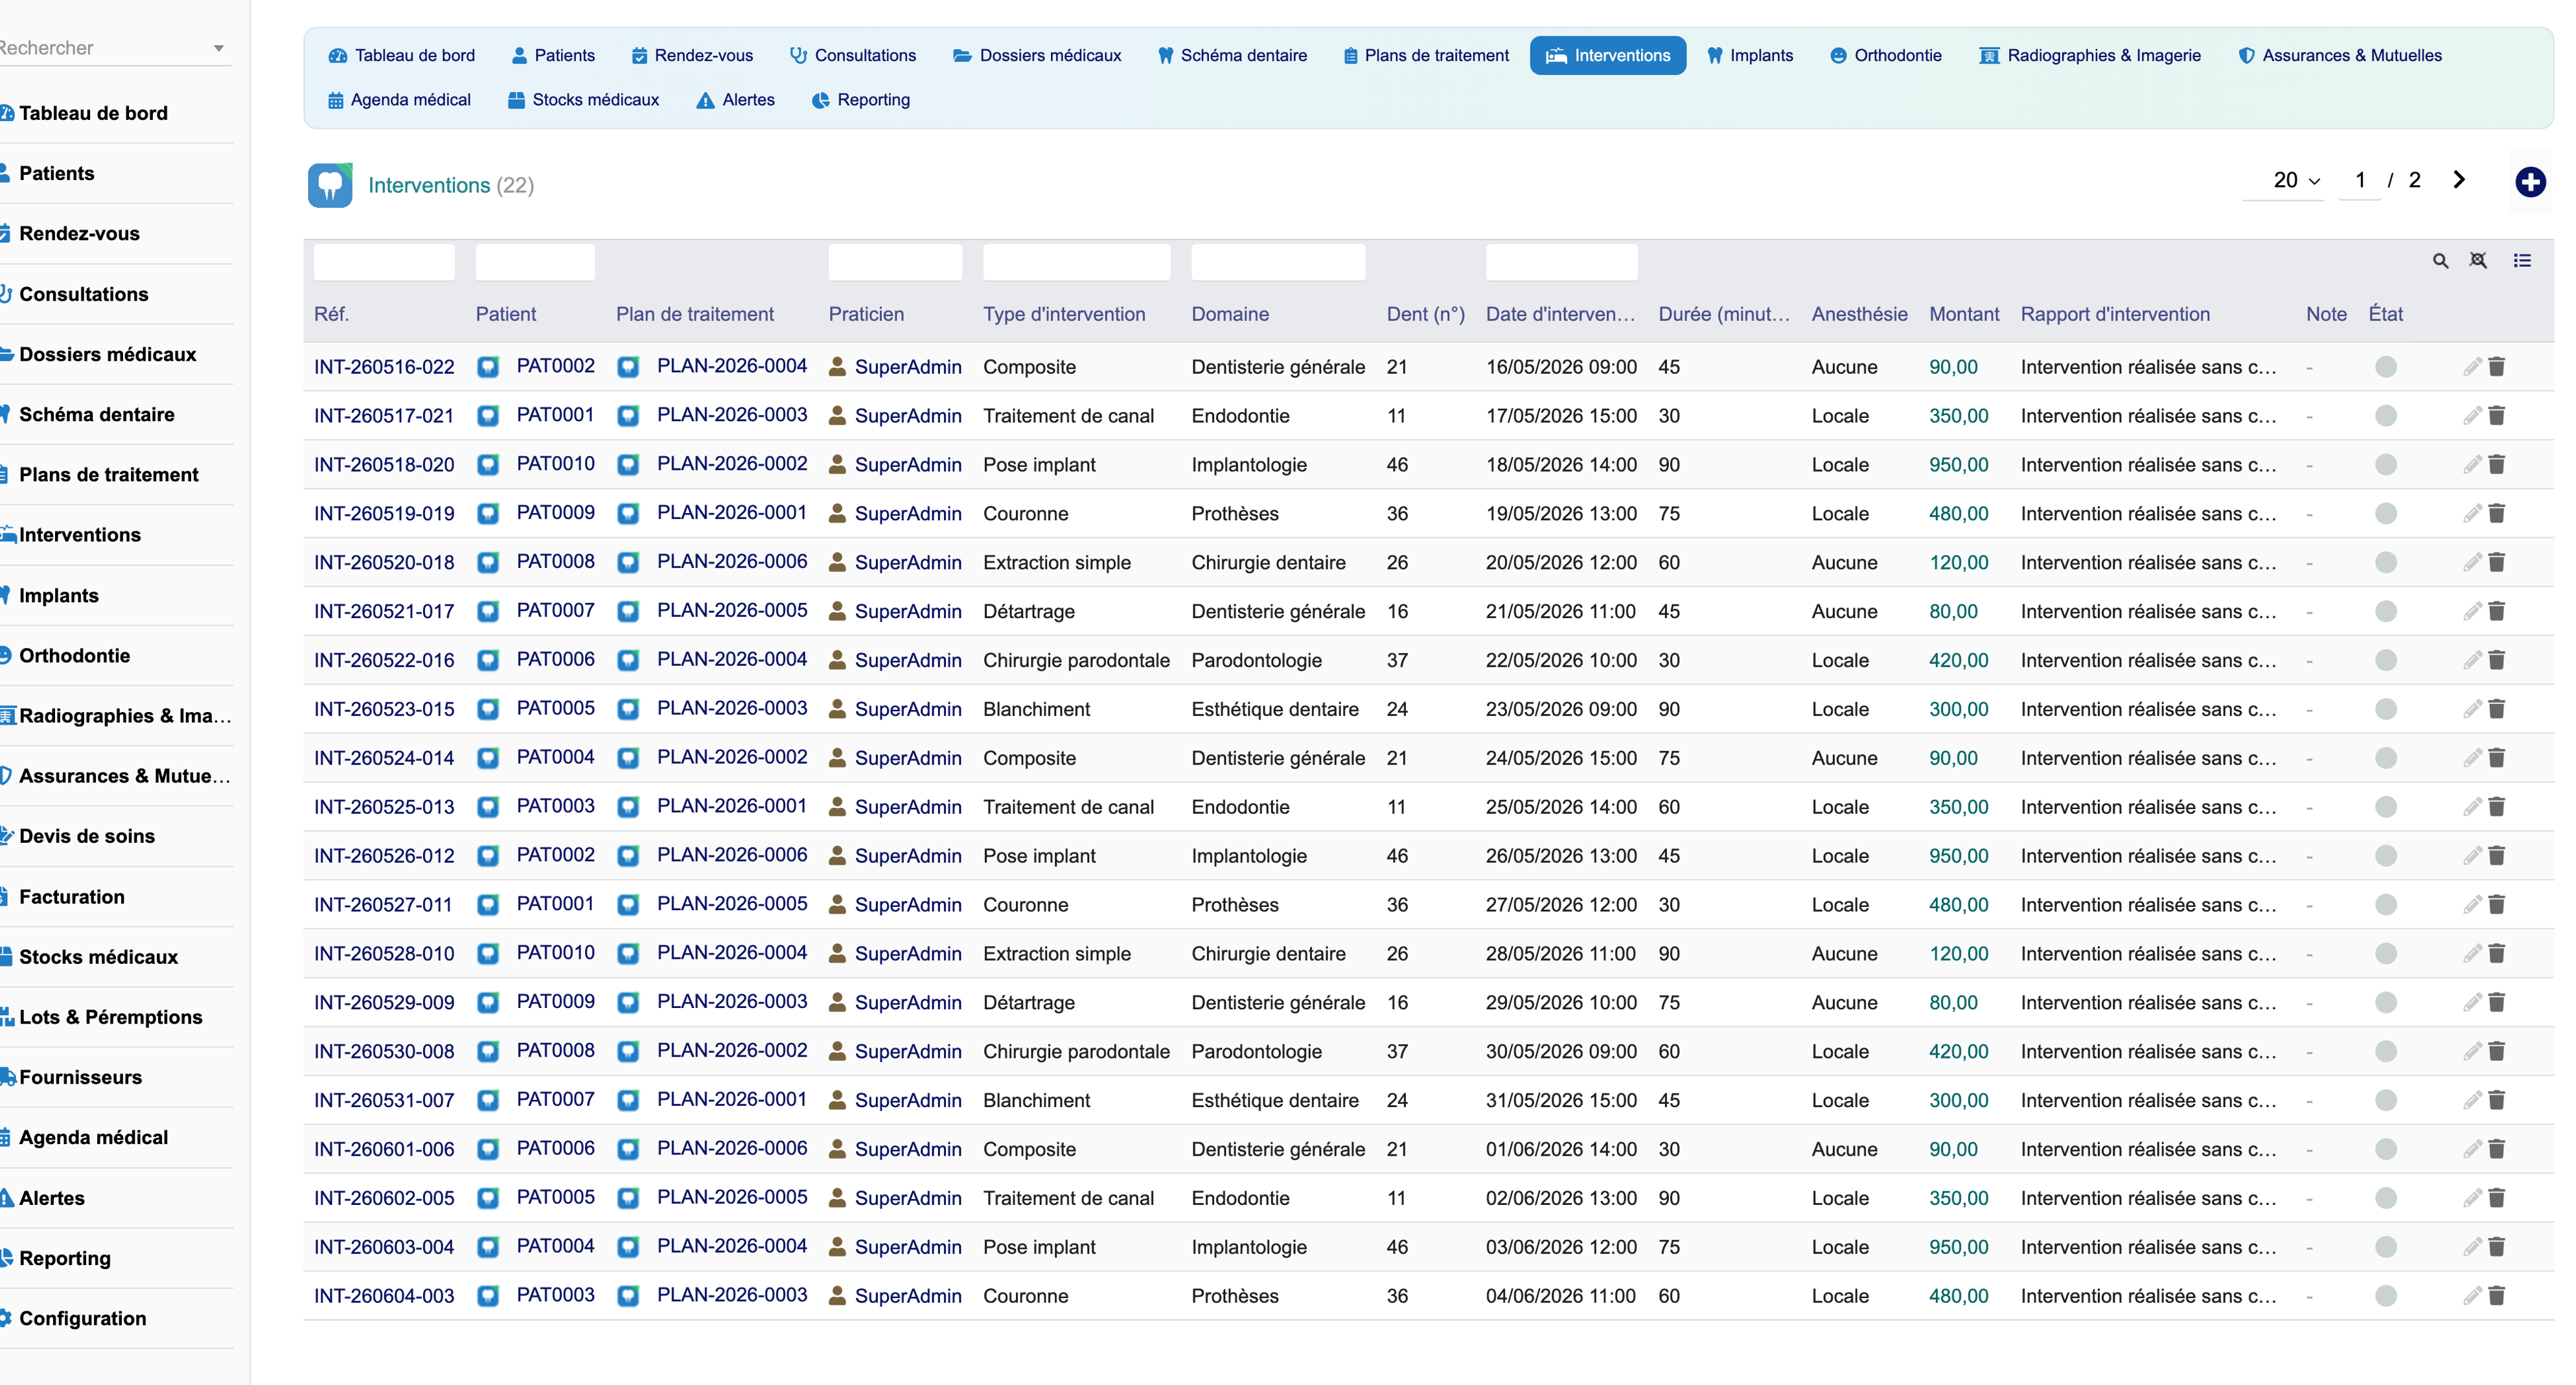This screenshot has height=1385, width=2576.
Task: Toggle the État indicator for INT-260524-014
Action: [x=2386, y=758]
